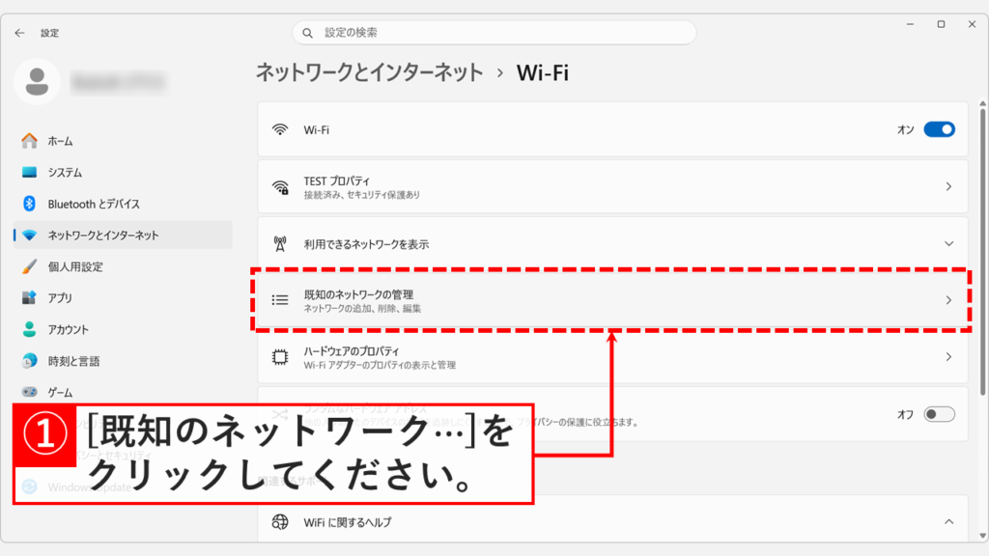Click the hardware properties chevron
Viewport: 989px width, 556px height.
click(948, 357)
